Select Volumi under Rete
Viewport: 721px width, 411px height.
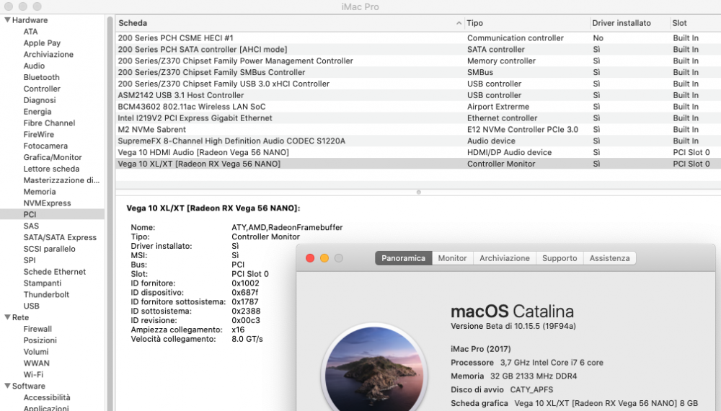point(36,352)
